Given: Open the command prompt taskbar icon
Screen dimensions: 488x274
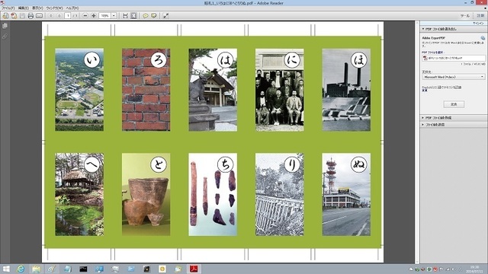Looking at the screenshot, I should point(83,269).
